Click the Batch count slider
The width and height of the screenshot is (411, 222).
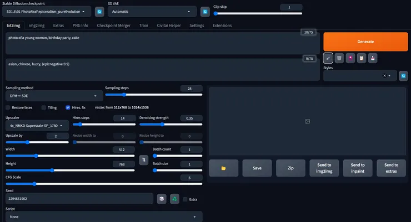[x=178, y=156]
